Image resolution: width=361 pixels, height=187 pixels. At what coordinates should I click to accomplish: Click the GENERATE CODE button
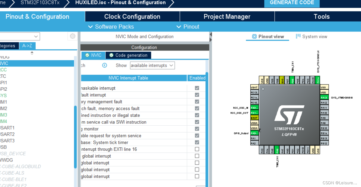click(292, 3)
